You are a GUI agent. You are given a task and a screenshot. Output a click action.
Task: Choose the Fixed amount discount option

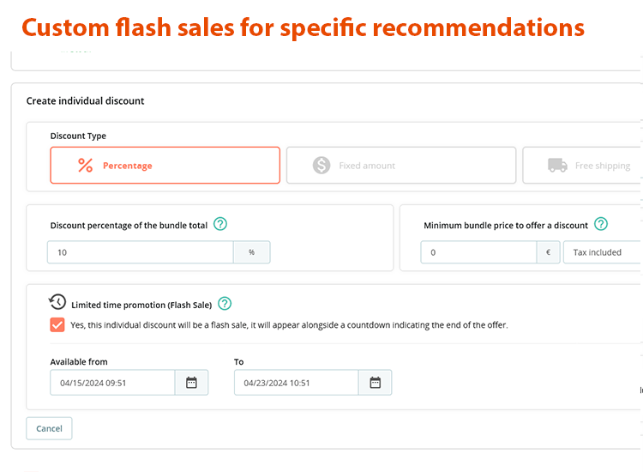pyautogui.click(x=400, y=166)
